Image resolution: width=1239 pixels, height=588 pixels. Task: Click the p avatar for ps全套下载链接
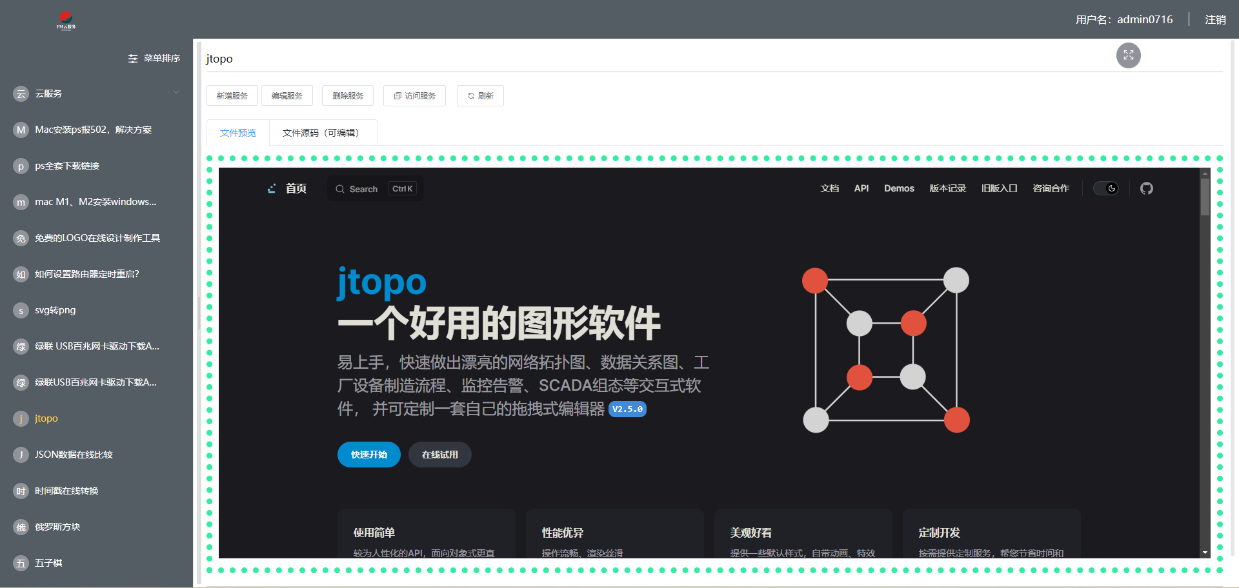tap(21, 166)
